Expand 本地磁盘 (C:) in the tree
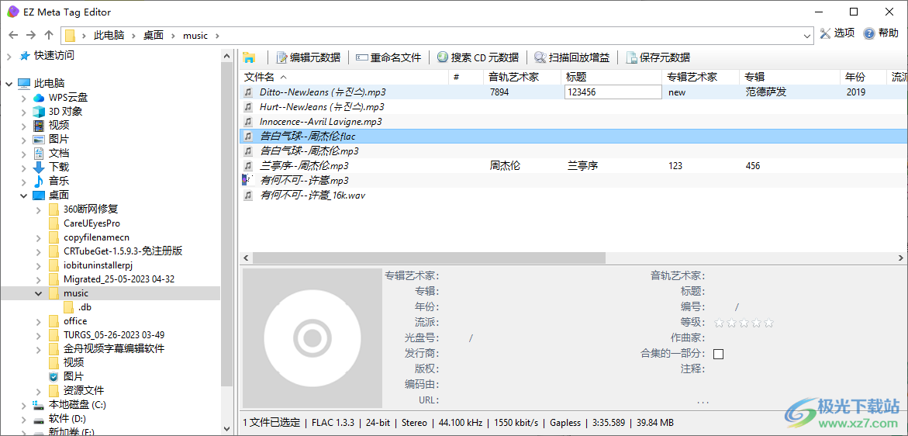This screenshot has width=908, height=436. pos(24,404)
